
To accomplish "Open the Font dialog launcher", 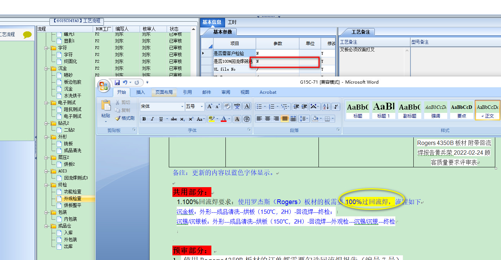I will 249,129.
